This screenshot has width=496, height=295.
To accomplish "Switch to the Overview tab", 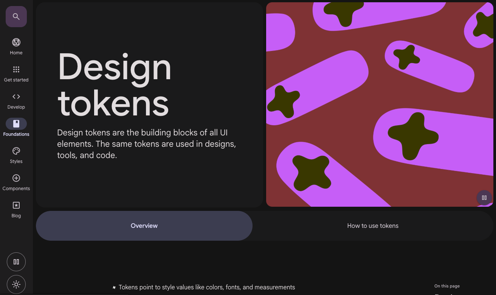I will 144,226.
